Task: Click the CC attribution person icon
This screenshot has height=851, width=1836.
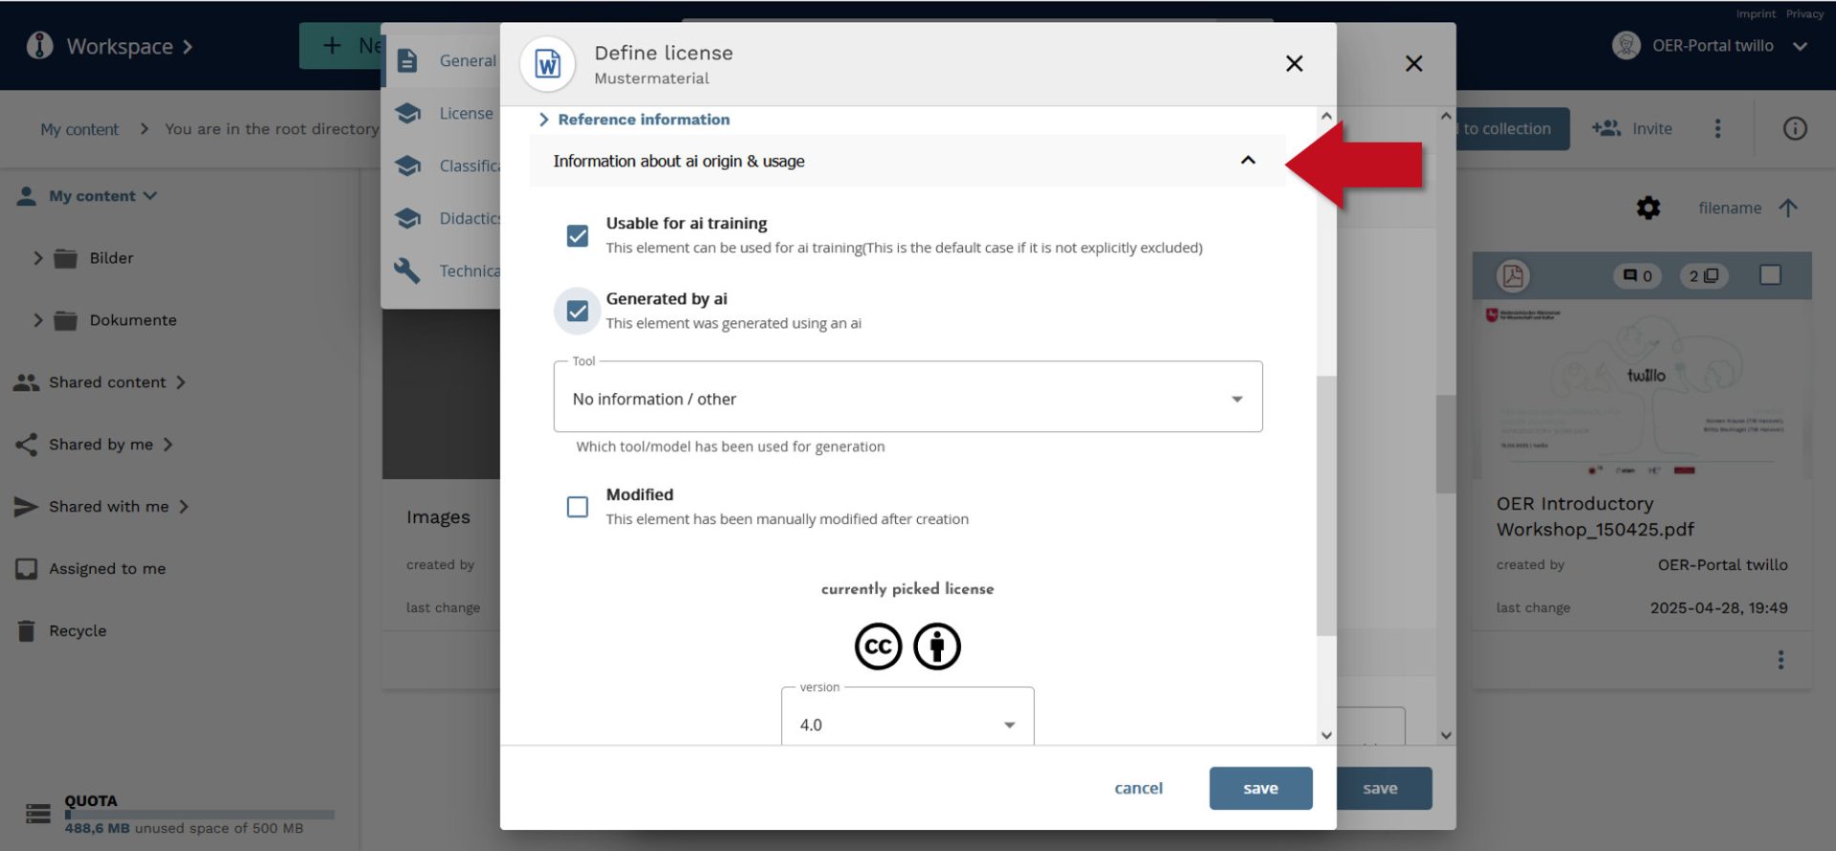Action: 936,646
